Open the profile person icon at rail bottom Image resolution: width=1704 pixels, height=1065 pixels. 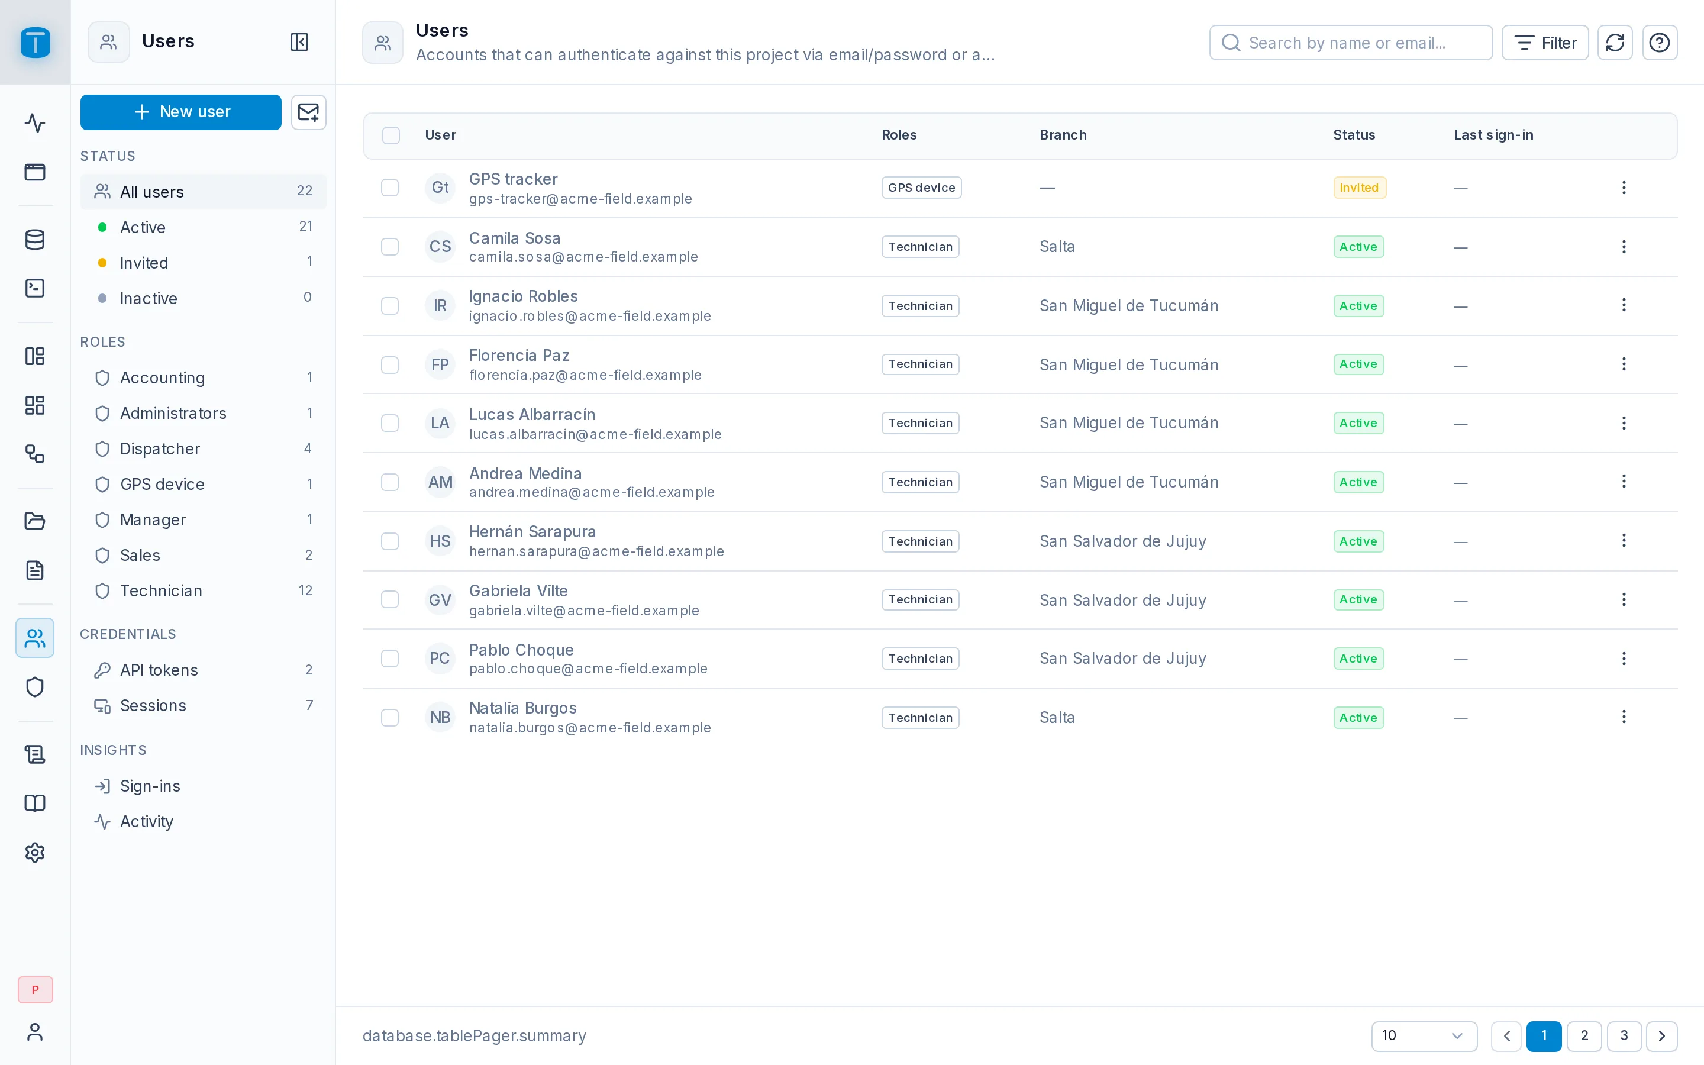(x=34, y=1032)
